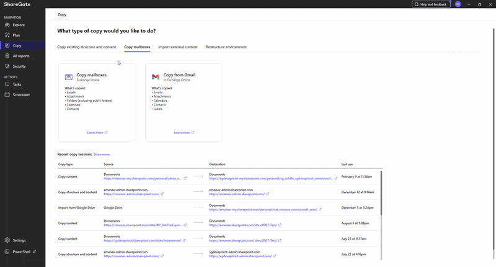Open the nat_emanax personal destination link
The image size is (496, 267).
point(263,210)
